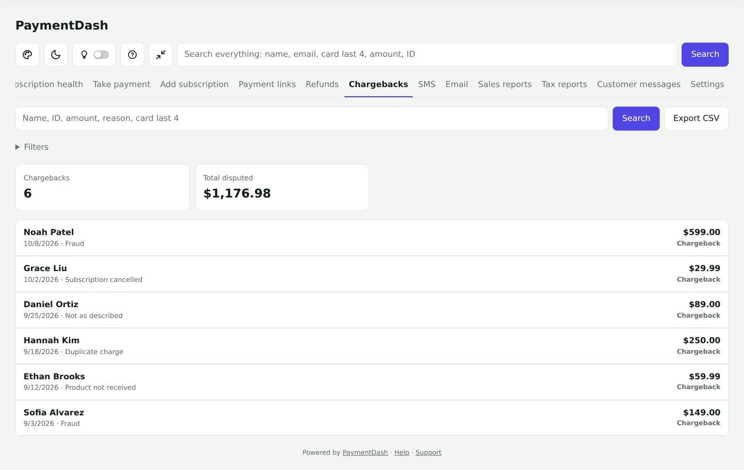Switch to Take payment tab
Screen dimensions: 744x470
(x=121, y=84)
